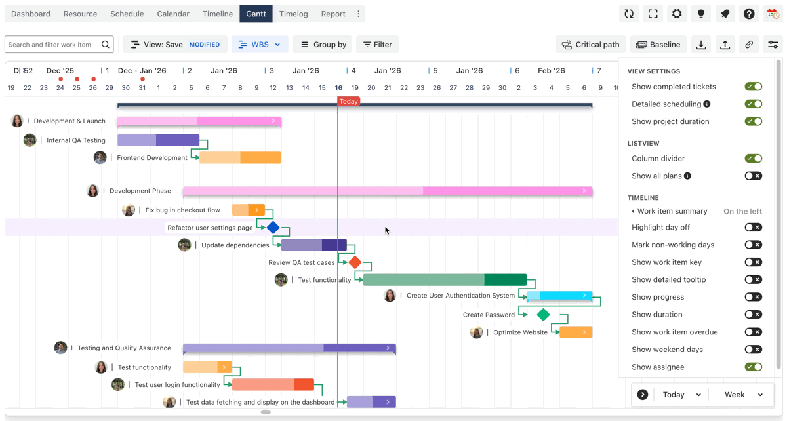Enable Highlight day off toggle
The width and height of the screenshot is (787, 421).
coord(753,228)
